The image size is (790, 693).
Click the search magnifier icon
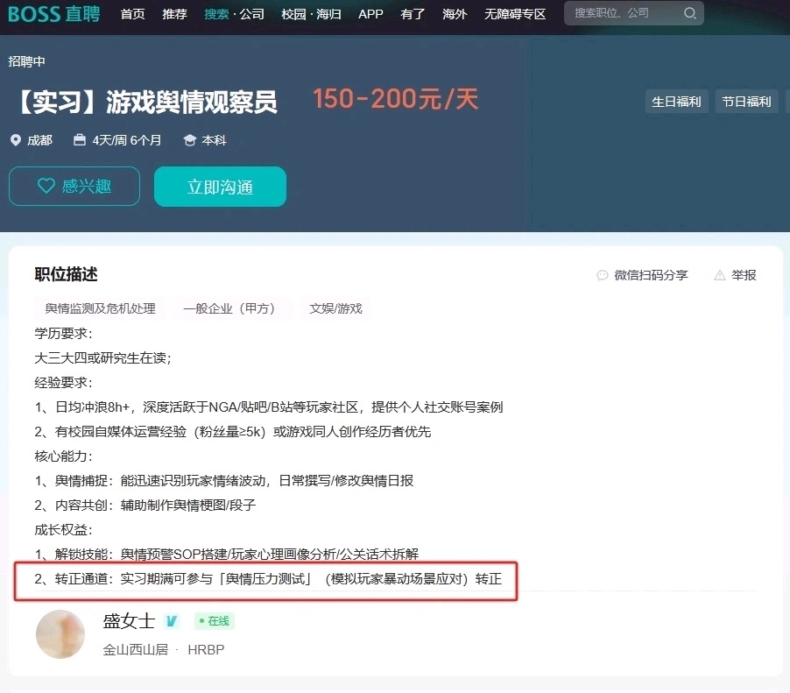click(x=690, y=13)
